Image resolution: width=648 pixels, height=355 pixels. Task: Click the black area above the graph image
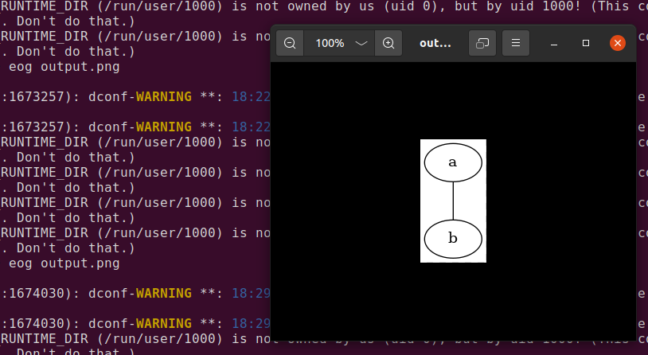453,99
